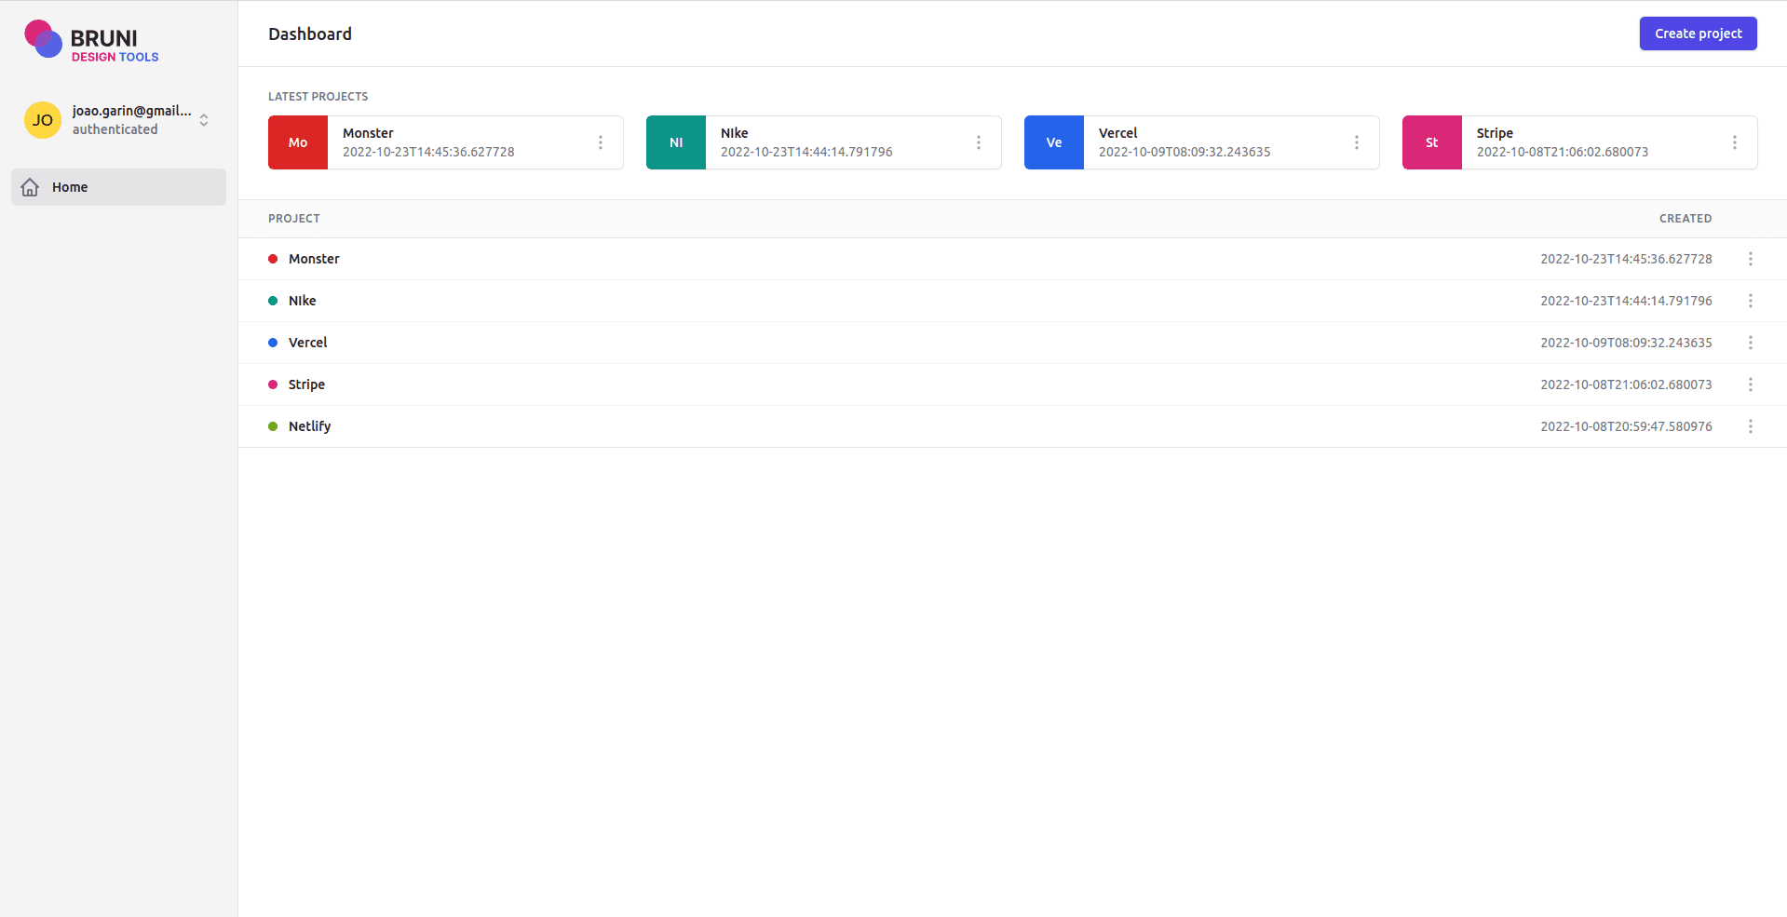
Task: Open the Netlify row actions menu
Action: [1751, 426]
